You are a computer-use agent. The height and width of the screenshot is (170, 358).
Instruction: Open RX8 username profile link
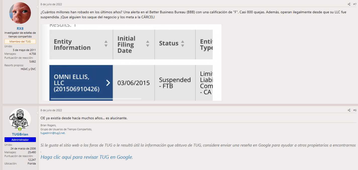point(20,28)
